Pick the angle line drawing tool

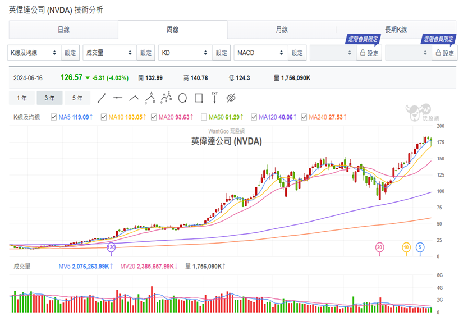134,98
